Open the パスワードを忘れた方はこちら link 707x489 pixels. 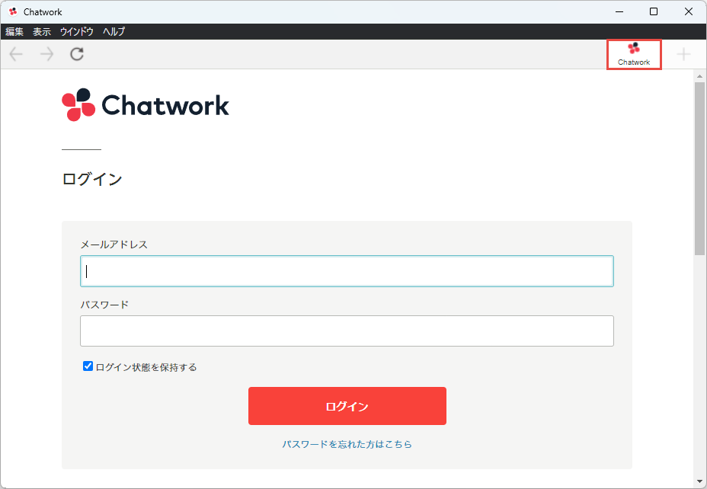(347, 444)
